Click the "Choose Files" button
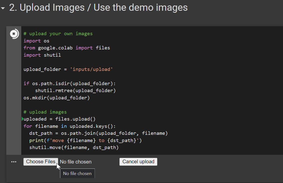 41,162
